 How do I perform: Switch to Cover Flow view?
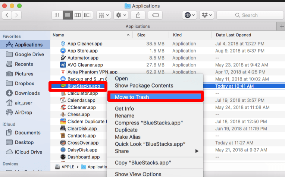click(88, 15)
